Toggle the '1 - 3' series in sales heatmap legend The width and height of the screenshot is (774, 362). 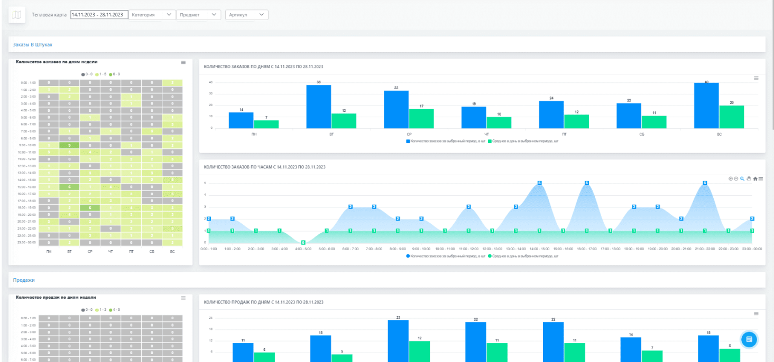[x=100, y=310]
